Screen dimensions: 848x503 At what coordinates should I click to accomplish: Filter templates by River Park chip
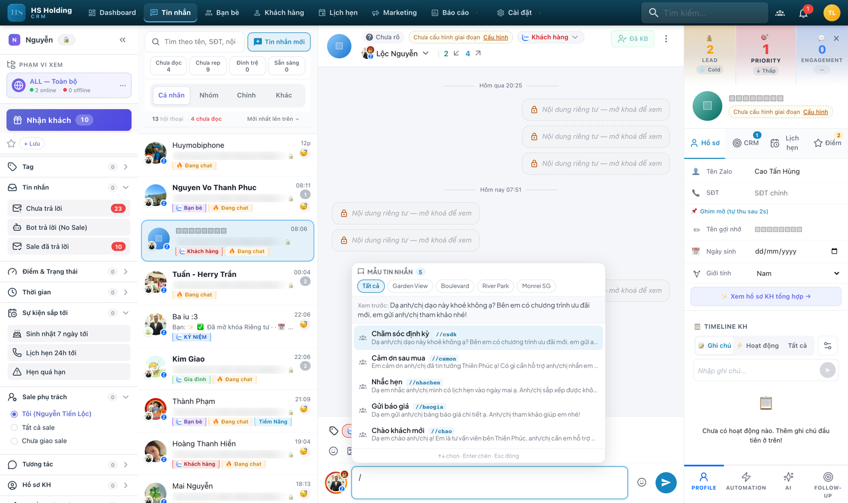[496, 286]
